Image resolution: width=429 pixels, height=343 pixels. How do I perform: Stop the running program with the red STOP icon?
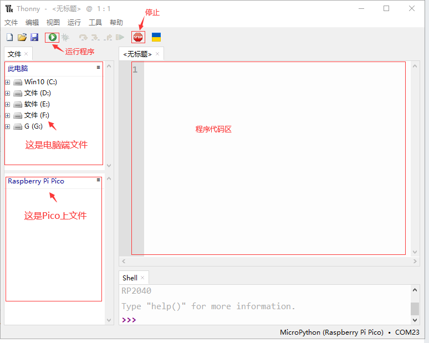[137, 37]
